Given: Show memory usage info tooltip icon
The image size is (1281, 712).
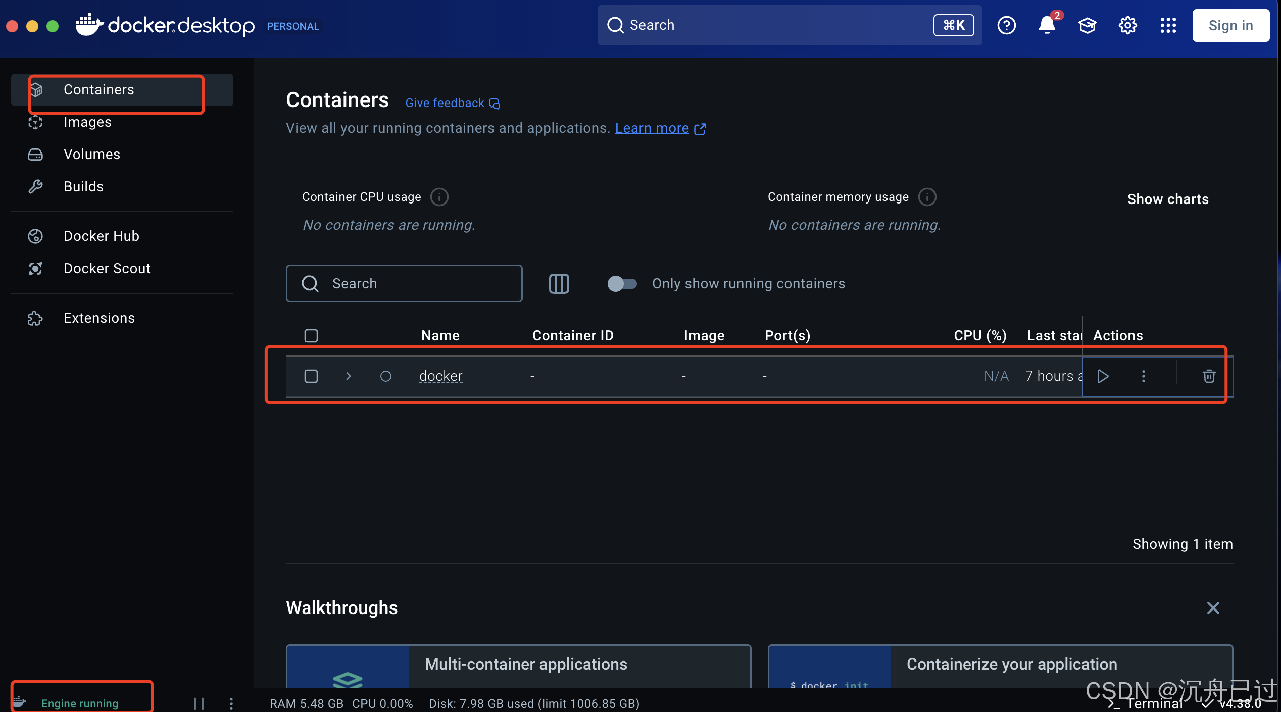Looking at the screenshot, I should pos(927,197).
